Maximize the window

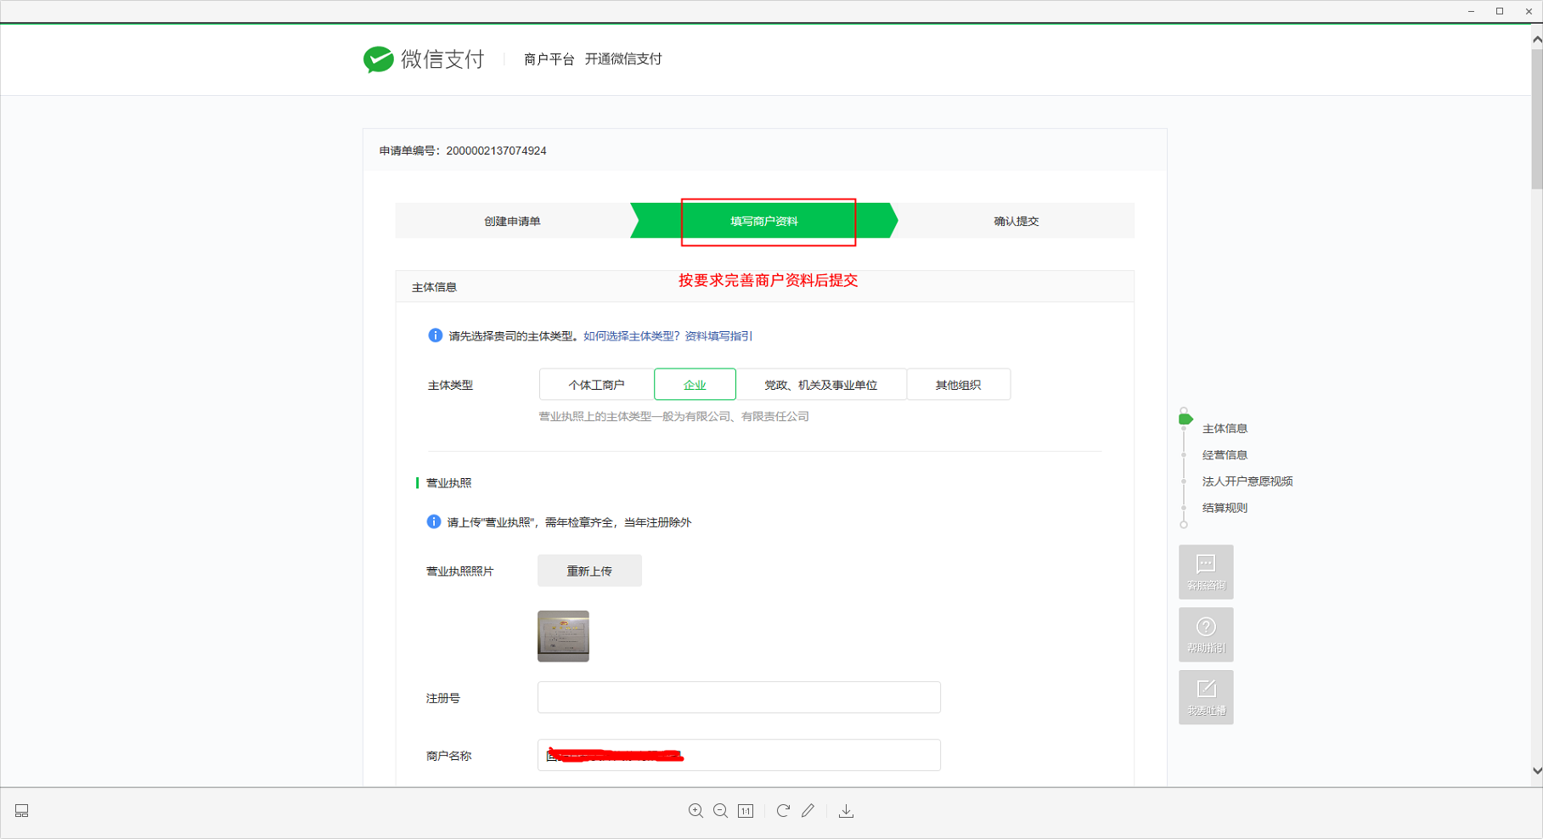point(1500,11)
